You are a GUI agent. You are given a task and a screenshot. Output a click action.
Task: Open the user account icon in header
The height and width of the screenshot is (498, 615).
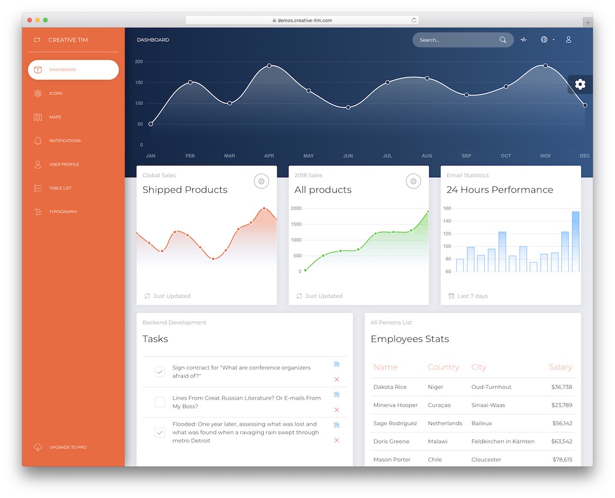pyautogui.click(x=569, y=40)
